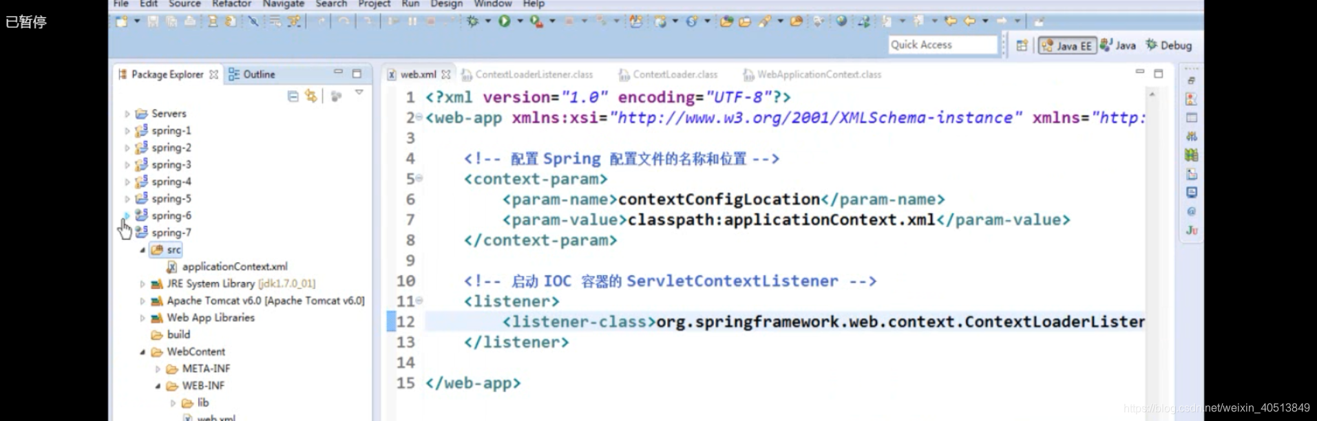Open the dropdown arrow beside the Run button
Image resolution: width=1317 pixels, height=421 pixels.
(520, 21)
